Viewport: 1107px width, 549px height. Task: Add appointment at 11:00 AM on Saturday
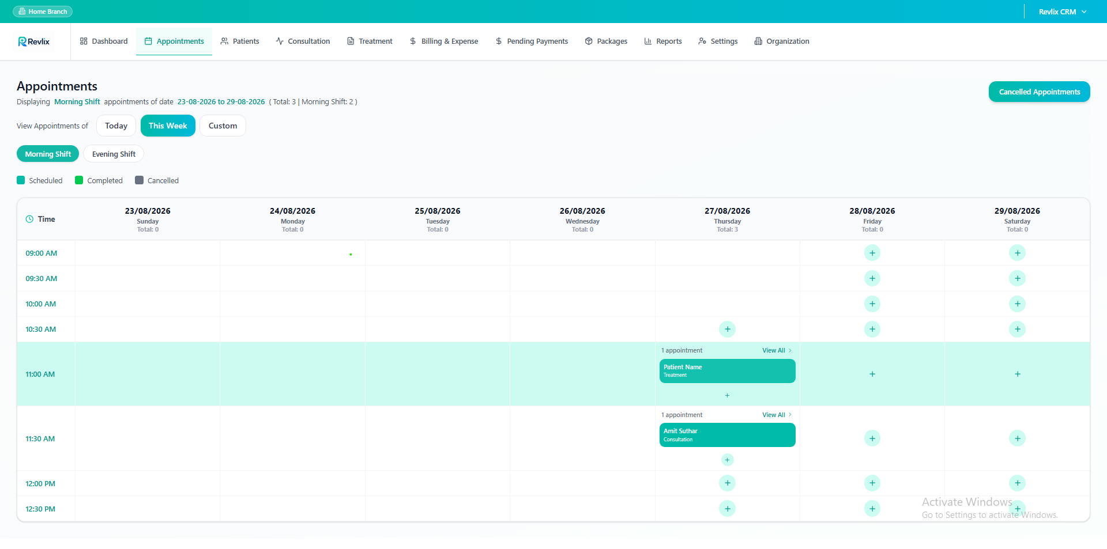point(1017,374)
